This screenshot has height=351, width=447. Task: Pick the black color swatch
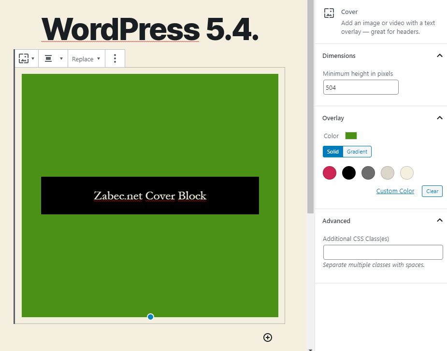pos(349,173)
